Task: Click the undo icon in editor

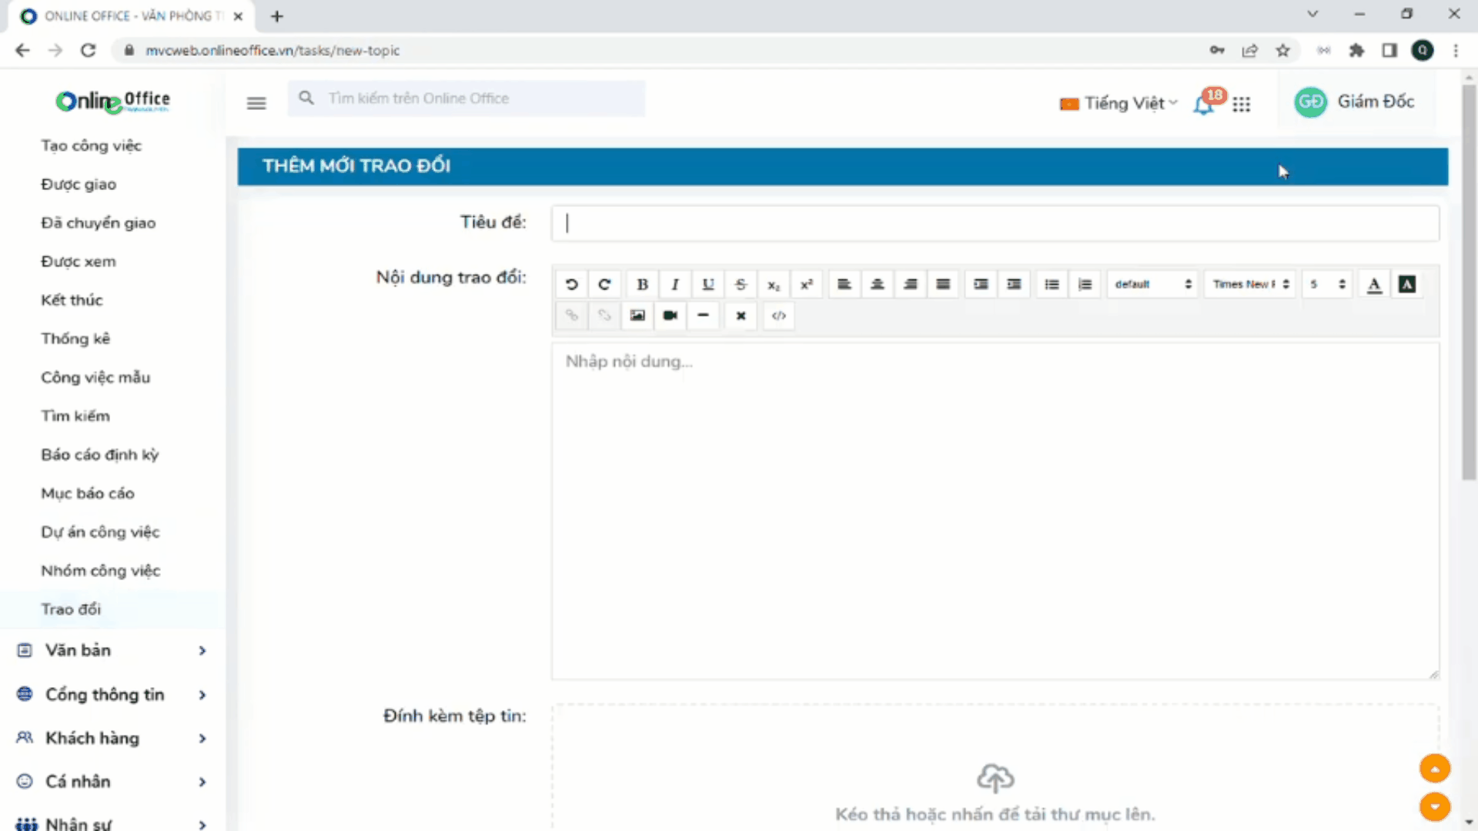Action: (571, 285)
